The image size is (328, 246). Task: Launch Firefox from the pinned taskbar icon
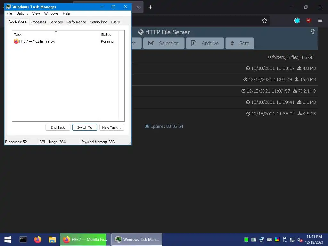[x=38, y=240]
